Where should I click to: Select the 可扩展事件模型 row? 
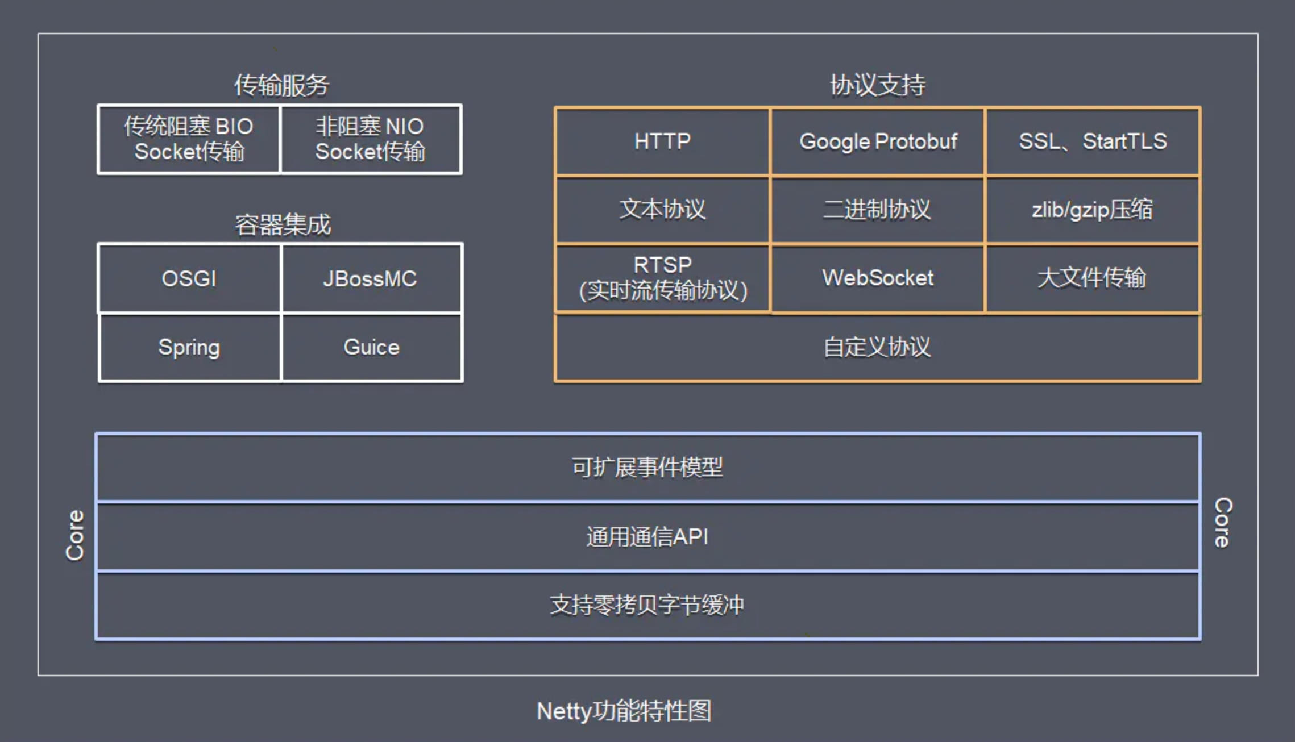pos(648,468)
